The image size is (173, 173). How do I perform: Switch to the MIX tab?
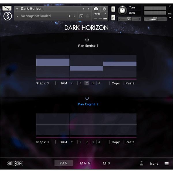pos(107,163)
